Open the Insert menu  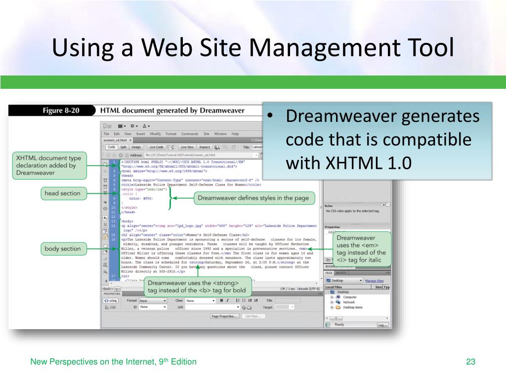point(141,134)
